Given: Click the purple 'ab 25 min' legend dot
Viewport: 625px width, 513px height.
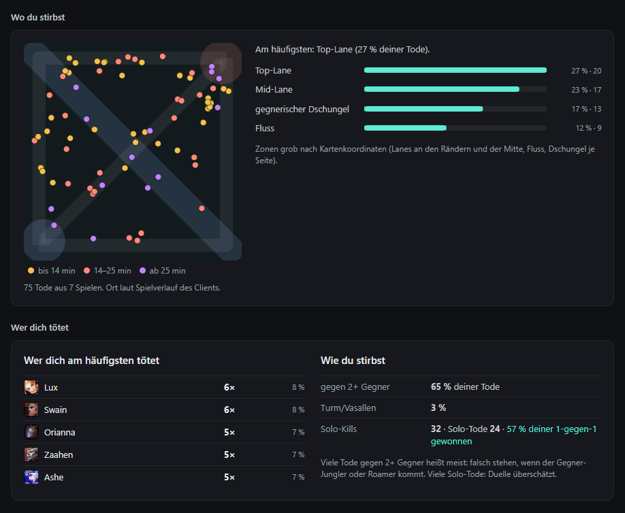Looking at the screenshot, I should pyautogui.click(x=142, y=270).
